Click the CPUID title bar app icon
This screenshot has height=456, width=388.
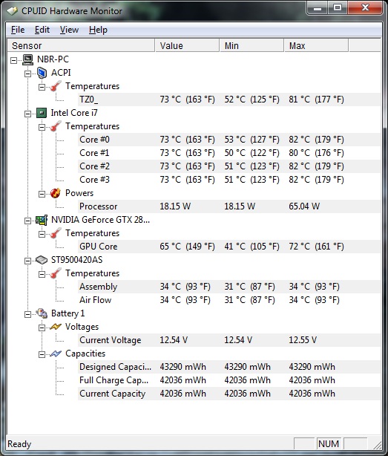pyautogui.click(x=12, y=11)
